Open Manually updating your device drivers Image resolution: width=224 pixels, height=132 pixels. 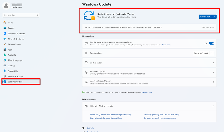106,118
